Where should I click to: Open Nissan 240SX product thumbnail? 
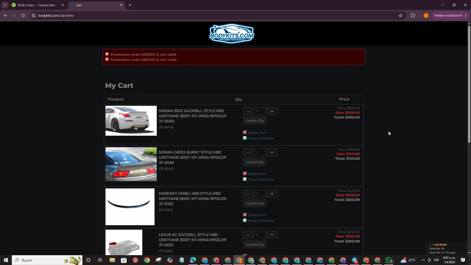(x=131, y=164)
